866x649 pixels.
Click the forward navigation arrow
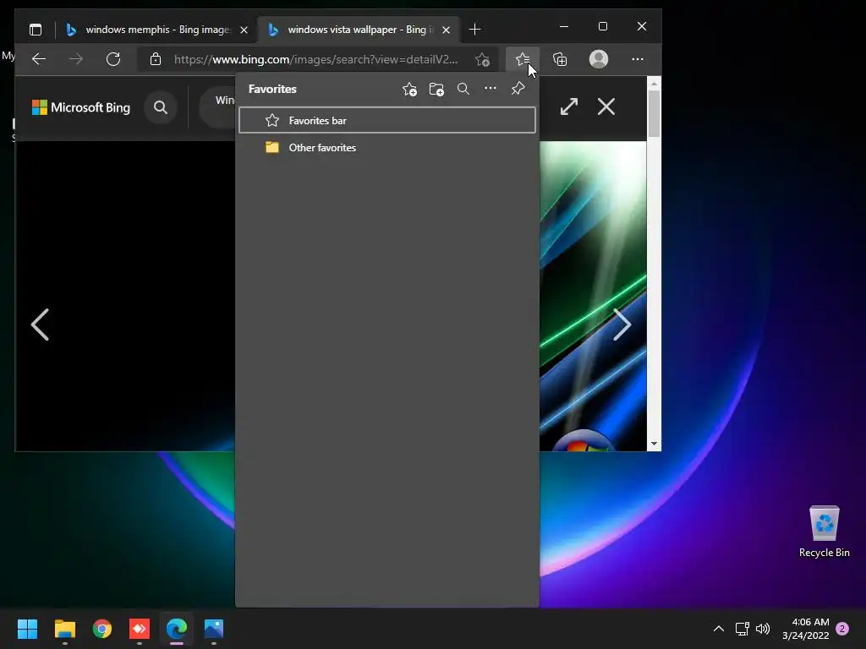(x=76, y=59)
